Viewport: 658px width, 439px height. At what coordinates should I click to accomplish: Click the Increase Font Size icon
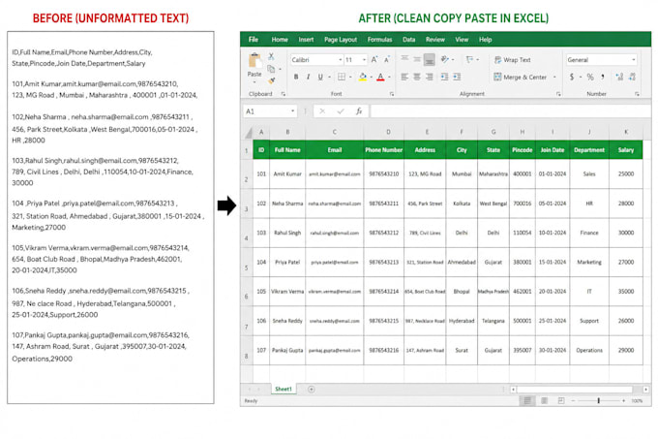pyautogui.click(x=374, y=60)
